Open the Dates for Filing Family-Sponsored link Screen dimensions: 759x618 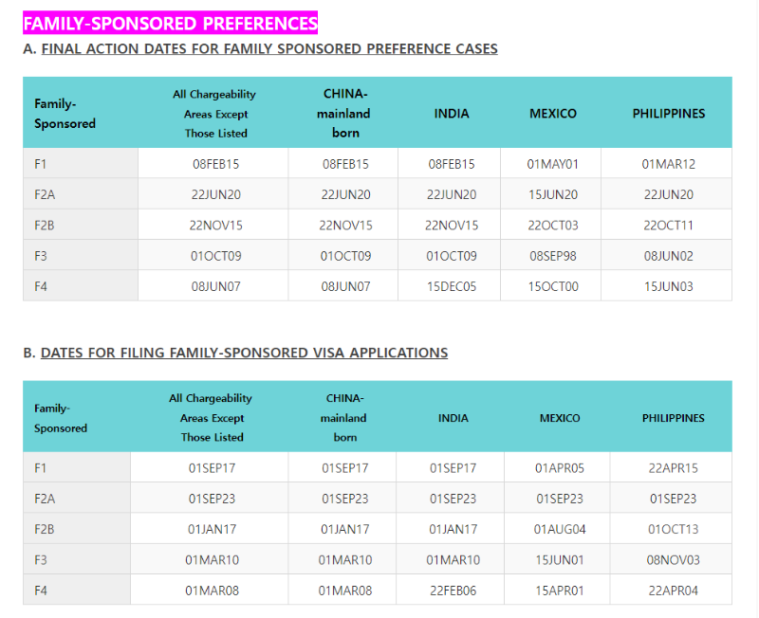coord(244,353)
